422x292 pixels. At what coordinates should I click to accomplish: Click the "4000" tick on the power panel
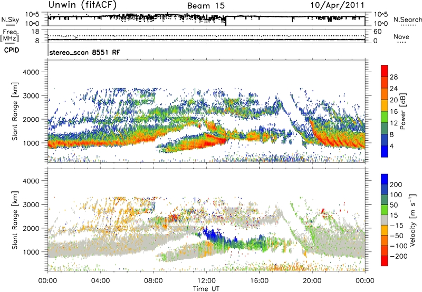(x=31, y=72)
